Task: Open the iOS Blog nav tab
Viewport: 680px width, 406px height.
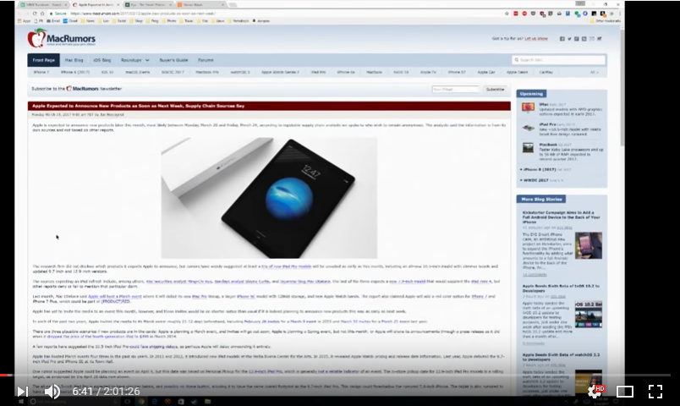Action: (x=101, y=60)
